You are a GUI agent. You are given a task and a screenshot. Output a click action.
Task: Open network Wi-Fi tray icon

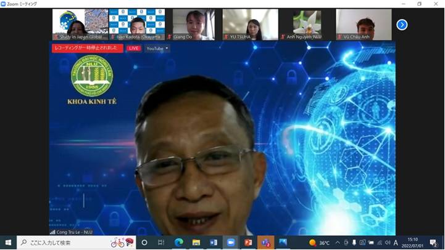pos(380,243)
